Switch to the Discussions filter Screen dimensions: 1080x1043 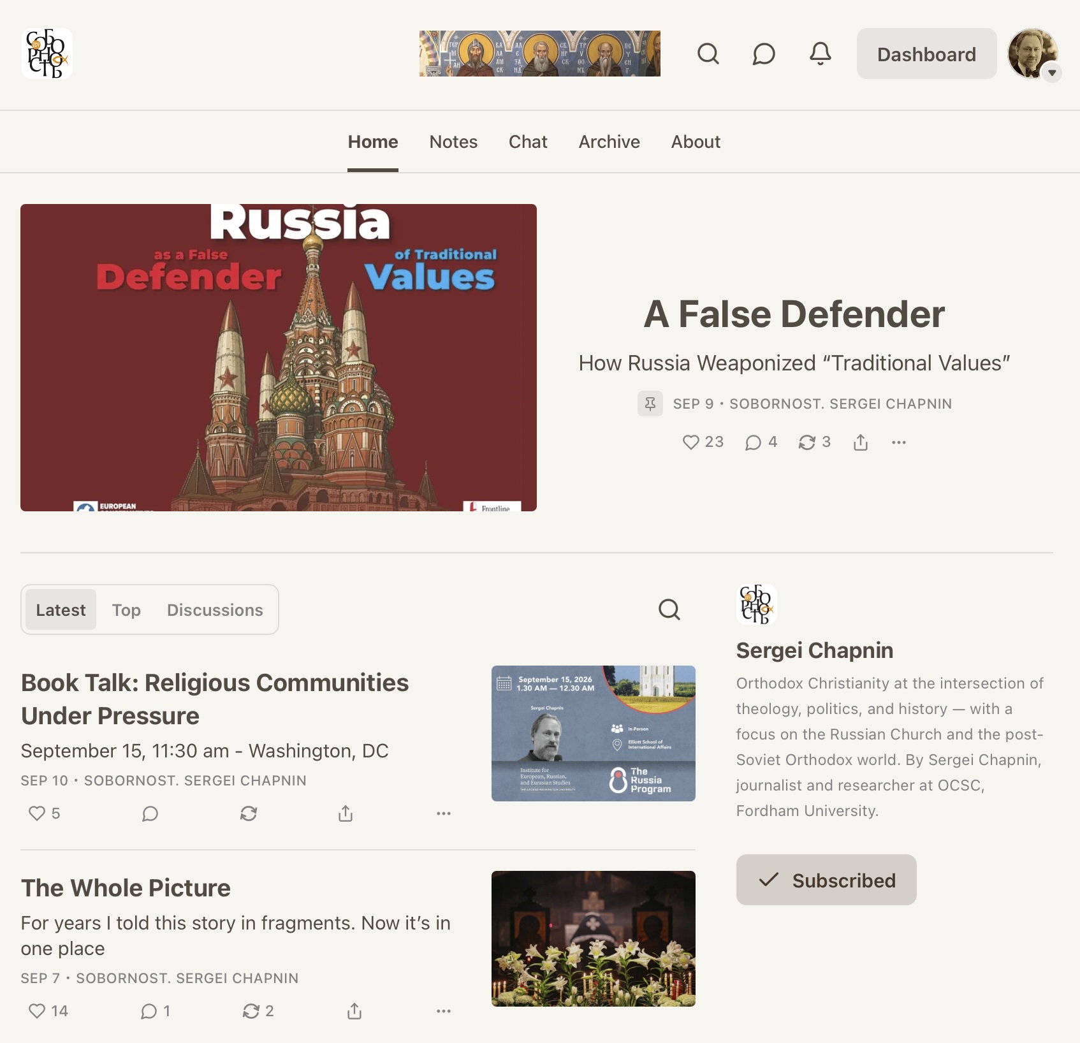coord(215,609)
